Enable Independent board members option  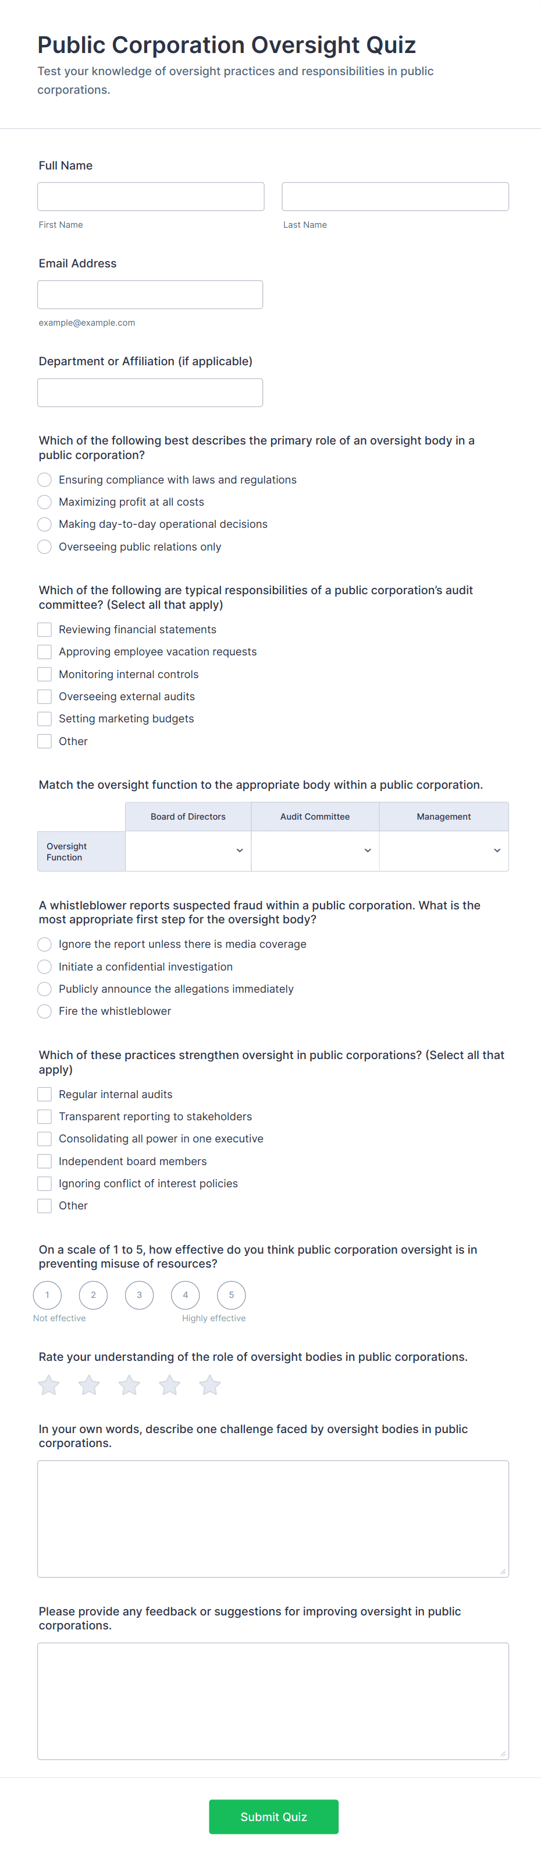tap(45, 1161)
